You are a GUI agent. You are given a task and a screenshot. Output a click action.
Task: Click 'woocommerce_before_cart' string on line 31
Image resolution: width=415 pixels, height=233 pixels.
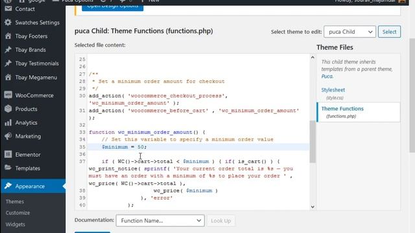[x=168, y=111]
